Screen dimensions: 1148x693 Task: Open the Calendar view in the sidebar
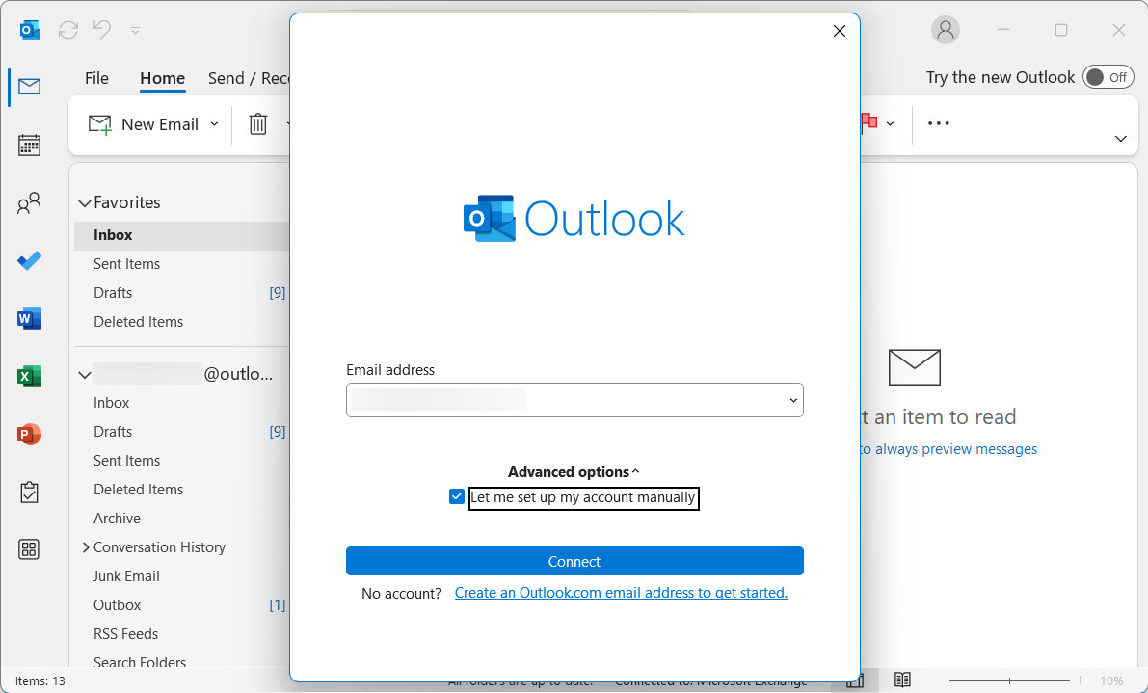click(x=29, y=145)
